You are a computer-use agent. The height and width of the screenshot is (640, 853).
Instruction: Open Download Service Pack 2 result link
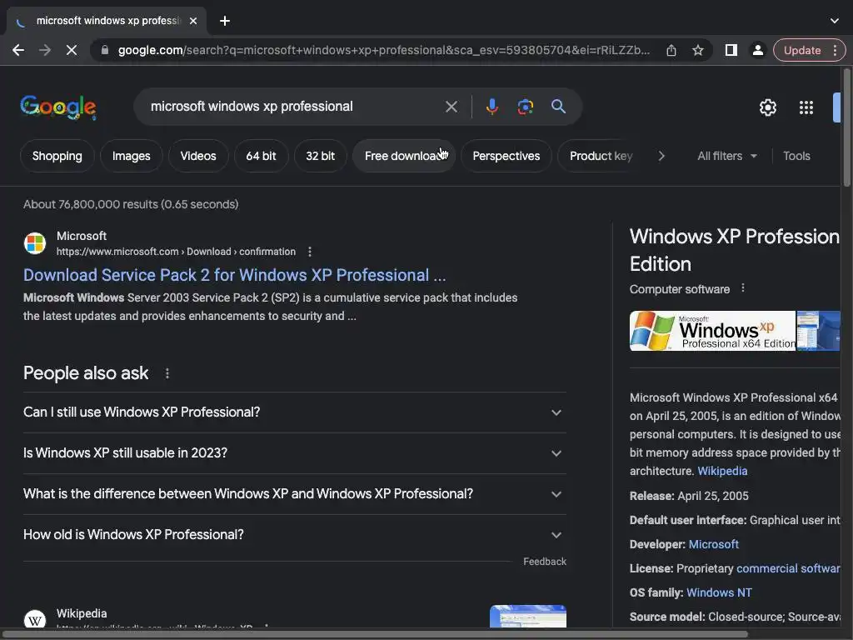click(x=234, y=275)
